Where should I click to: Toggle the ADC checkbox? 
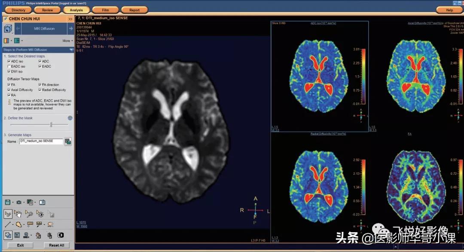[x=40, y=61]
